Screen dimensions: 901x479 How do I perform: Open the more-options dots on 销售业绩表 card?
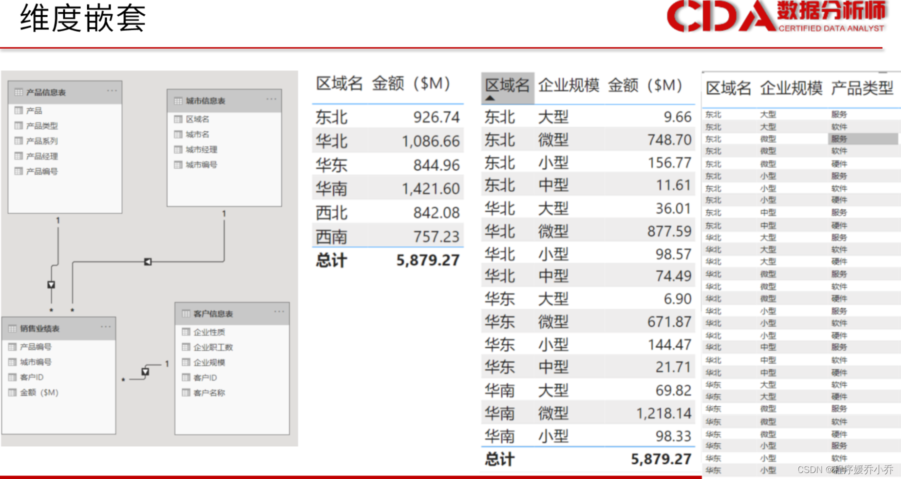pyautogui.click(x=105, y=327)
